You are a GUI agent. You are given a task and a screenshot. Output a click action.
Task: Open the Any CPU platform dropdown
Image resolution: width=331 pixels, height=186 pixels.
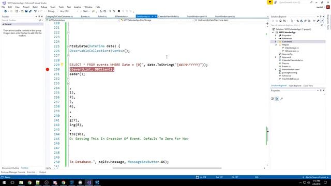click(69, 11)
